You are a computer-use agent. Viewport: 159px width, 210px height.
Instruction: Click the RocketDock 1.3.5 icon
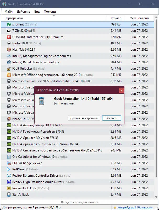tap(9, 188)
